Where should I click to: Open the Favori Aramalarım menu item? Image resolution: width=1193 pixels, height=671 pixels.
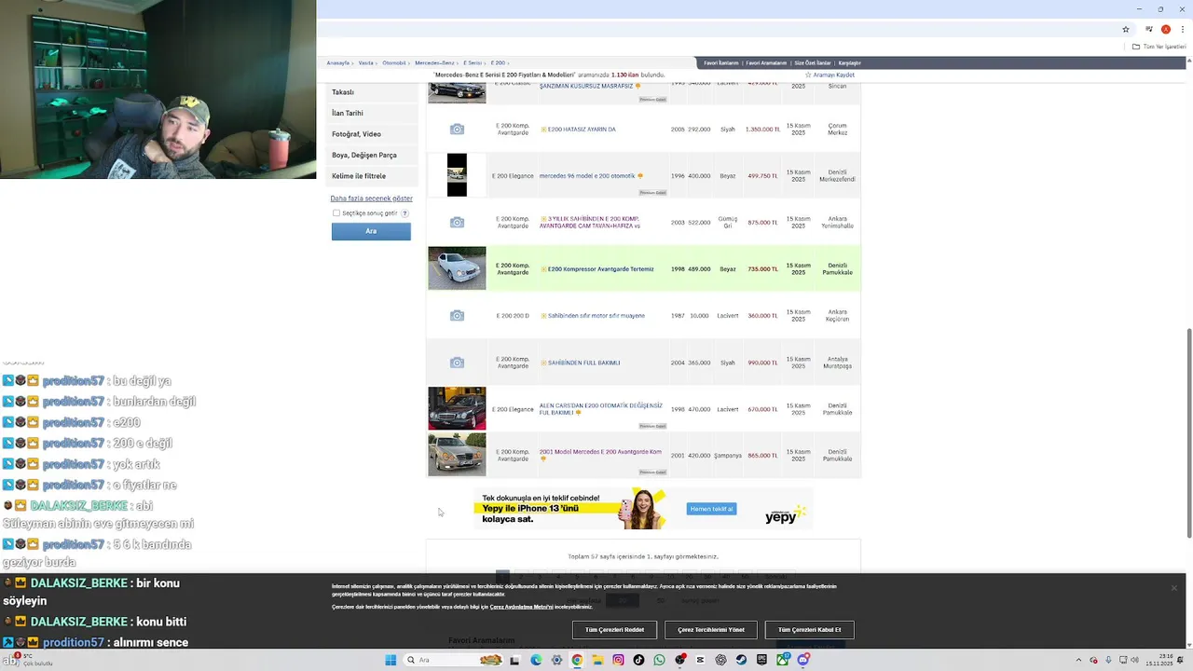(x=766, y=62)
